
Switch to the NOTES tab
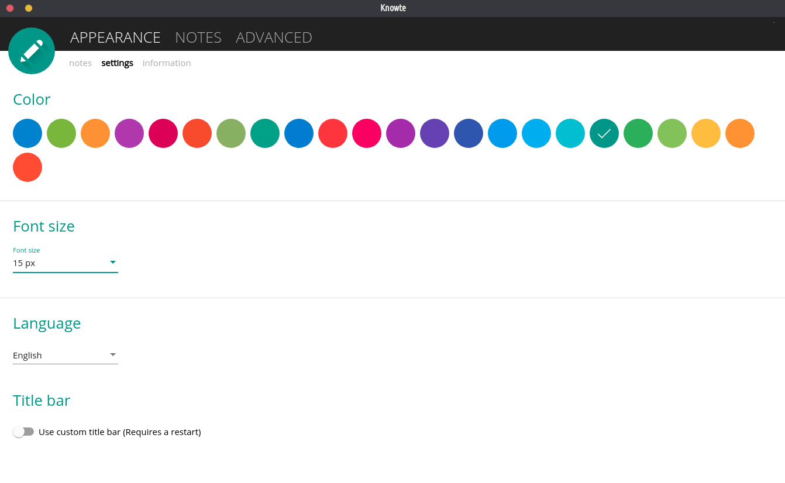[198, 37]
